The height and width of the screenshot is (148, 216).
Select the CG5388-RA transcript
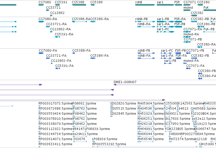[x=79, y=22]
